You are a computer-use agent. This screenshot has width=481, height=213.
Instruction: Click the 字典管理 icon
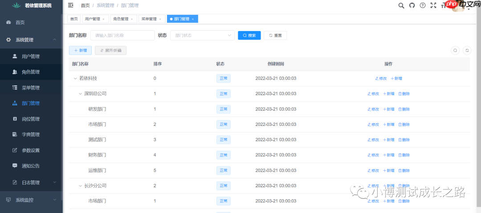pos(15,135)
